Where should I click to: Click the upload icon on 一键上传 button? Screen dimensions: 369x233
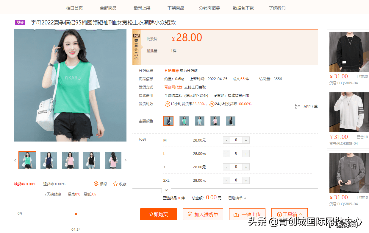coord(237,214)
